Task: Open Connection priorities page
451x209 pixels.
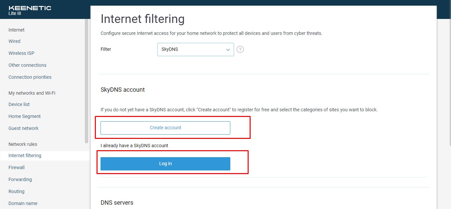Action: coord(30,77)
